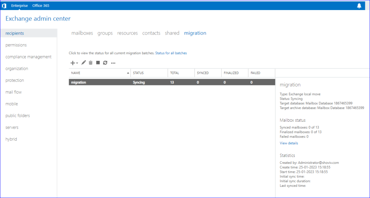
Task: Open the contacts tab
Action: [151, 33]
